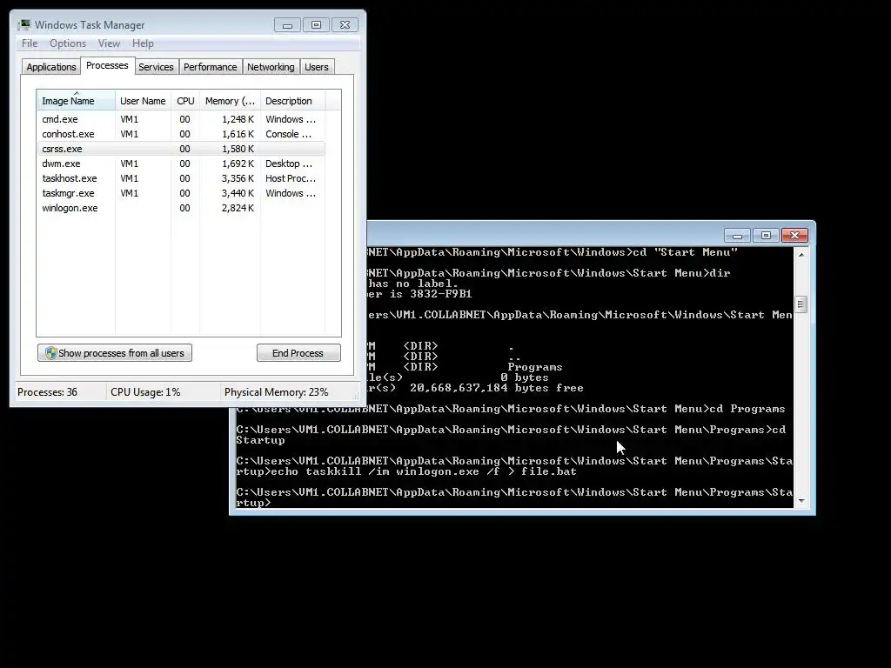
Task: Click the Host Proc... description cell
Action: tap(291, 178)
